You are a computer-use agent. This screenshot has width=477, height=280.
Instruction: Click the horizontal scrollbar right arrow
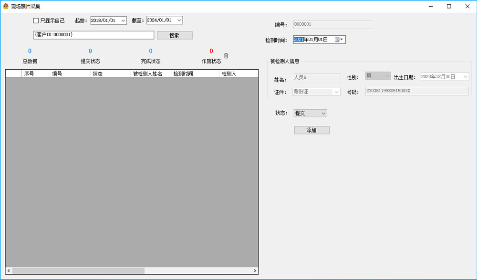click(255, 271)
